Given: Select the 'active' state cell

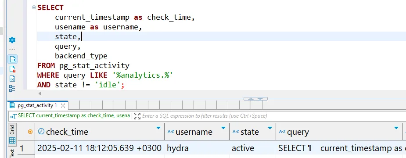Looking at the screenshot, I should [252, 148].
